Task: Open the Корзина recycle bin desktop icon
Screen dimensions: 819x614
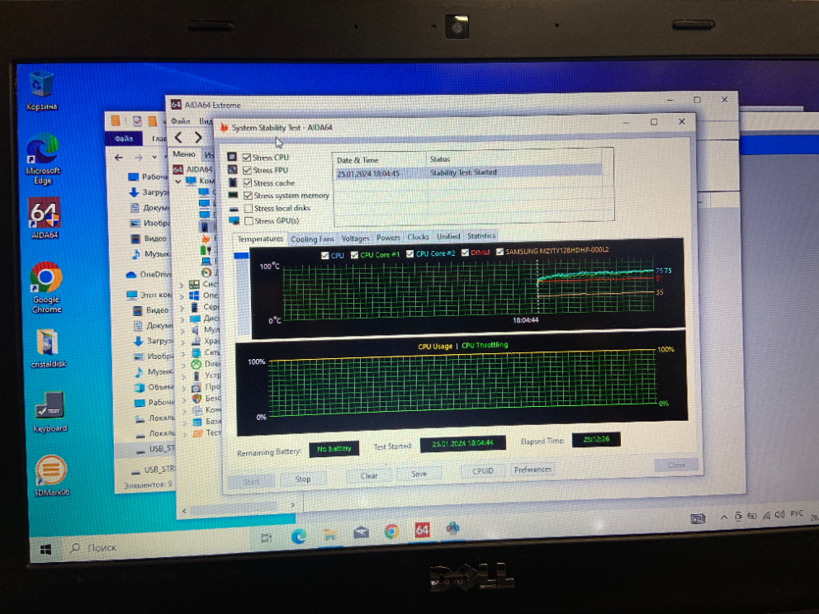Action: tap(41, 90)
